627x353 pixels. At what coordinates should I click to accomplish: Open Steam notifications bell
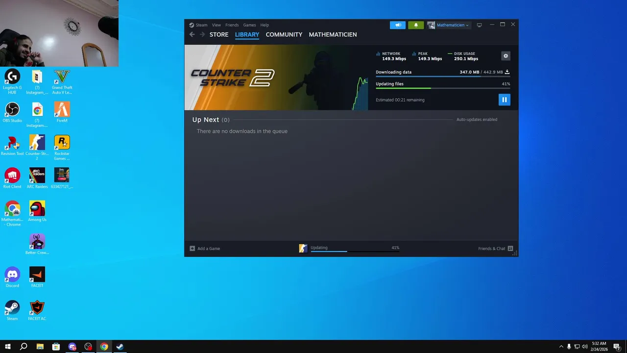[x=416, y=25]
